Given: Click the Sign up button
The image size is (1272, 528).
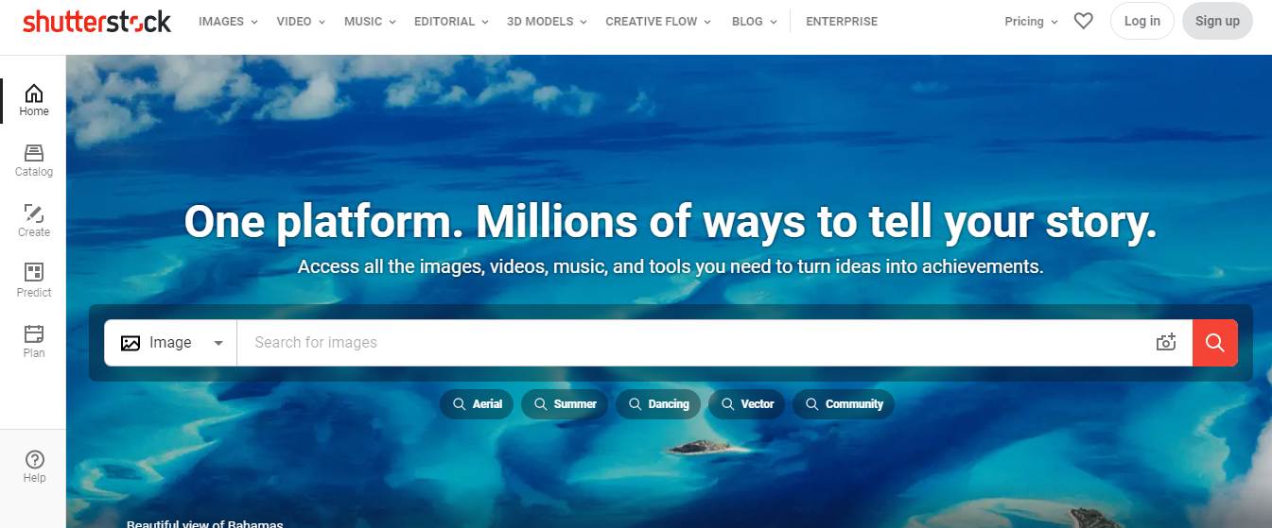Looking at the screenshot, I should (x=1217, y=21).
